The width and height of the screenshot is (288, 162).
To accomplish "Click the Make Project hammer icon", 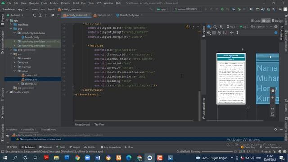I will [x=151, y=9].
